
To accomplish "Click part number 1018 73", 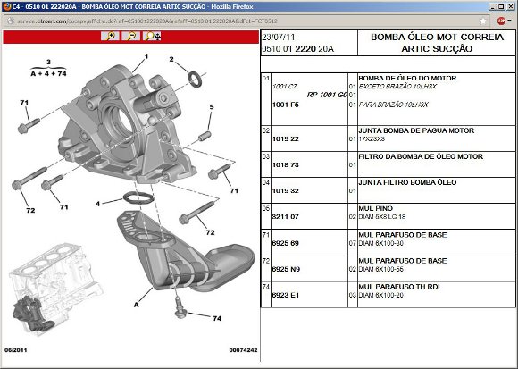I will point(286,165).
